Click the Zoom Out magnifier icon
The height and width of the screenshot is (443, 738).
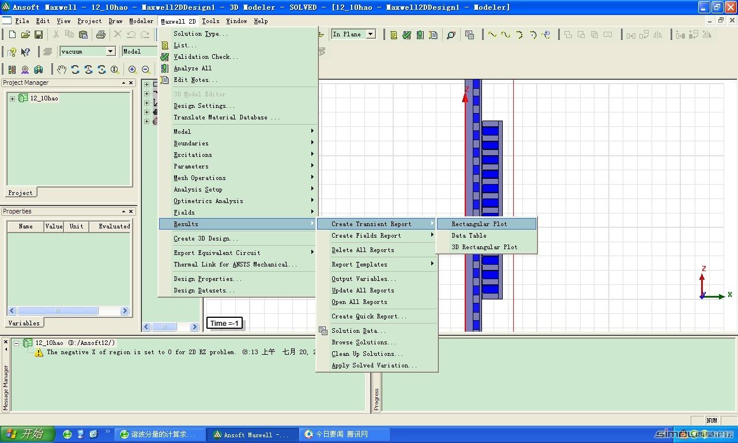[x=146, y=70]
